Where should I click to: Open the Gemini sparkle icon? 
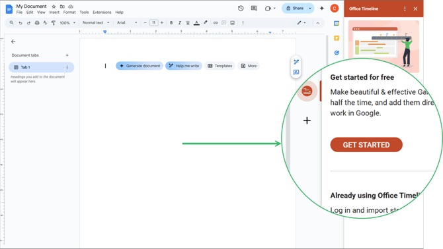(321, 9)
